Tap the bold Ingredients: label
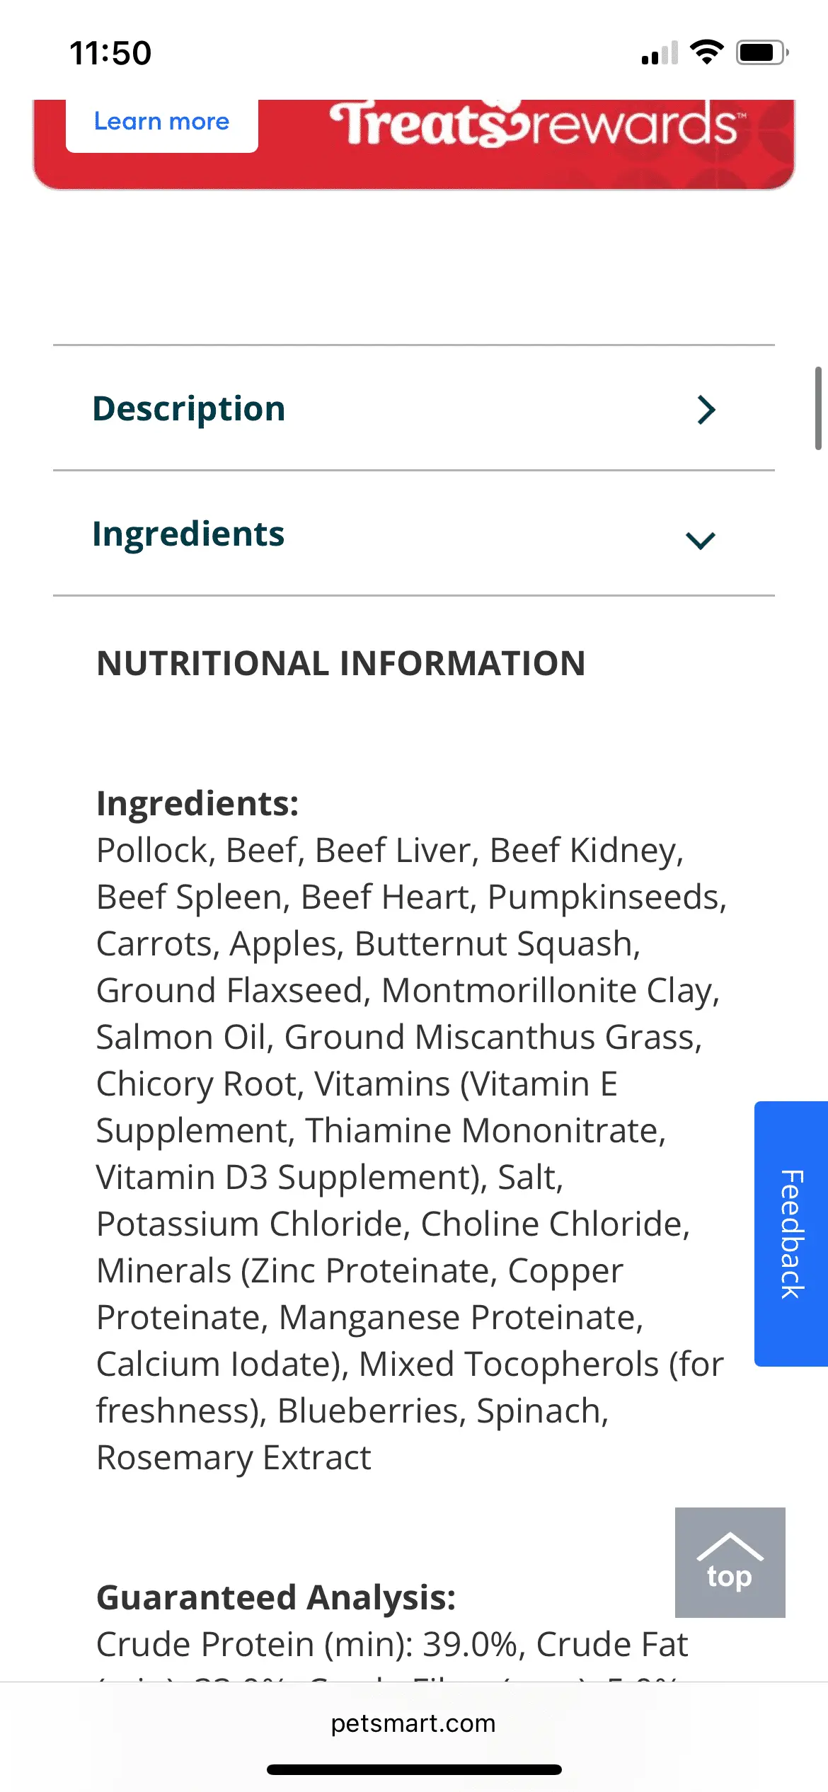The height and width of the screenshot is (1792, 828). point(197,804)
